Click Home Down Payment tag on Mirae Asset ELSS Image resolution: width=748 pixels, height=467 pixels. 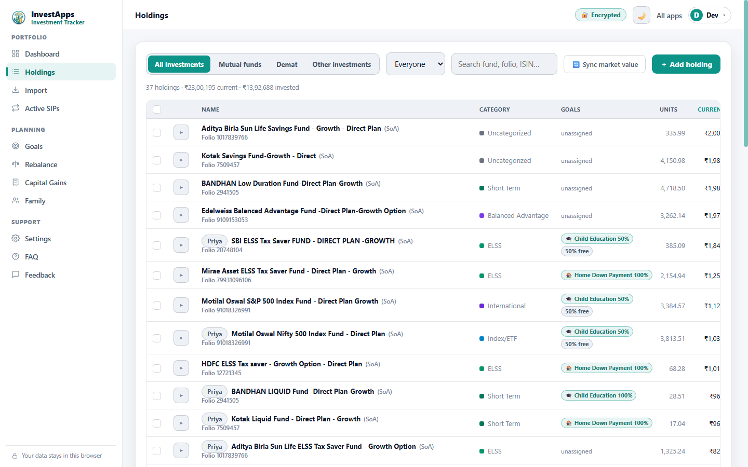(x=607, y=275)
